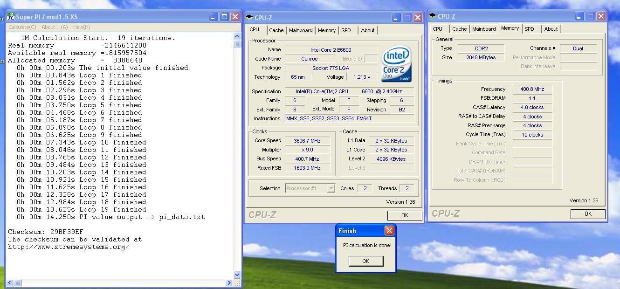
Task: Click the Voltage value 1.213 v
Action: click(x=362, y=77)
